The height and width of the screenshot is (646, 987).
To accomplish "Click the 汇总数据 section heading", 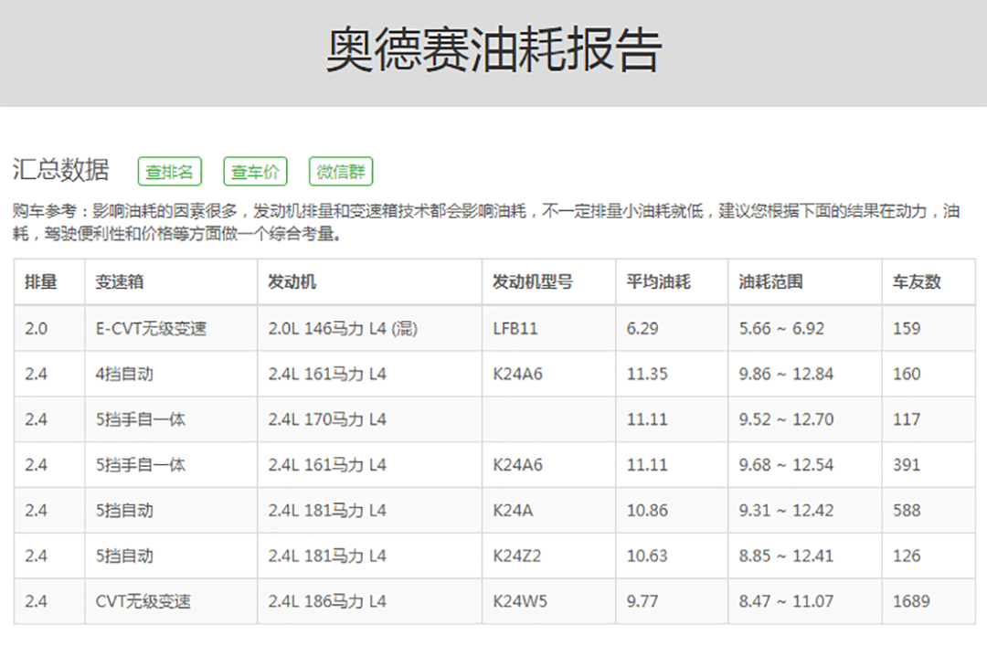I will (60, 170).
